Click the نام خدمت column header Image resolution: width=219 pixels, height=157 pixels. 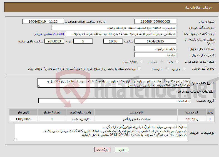[x=136, y=112]
